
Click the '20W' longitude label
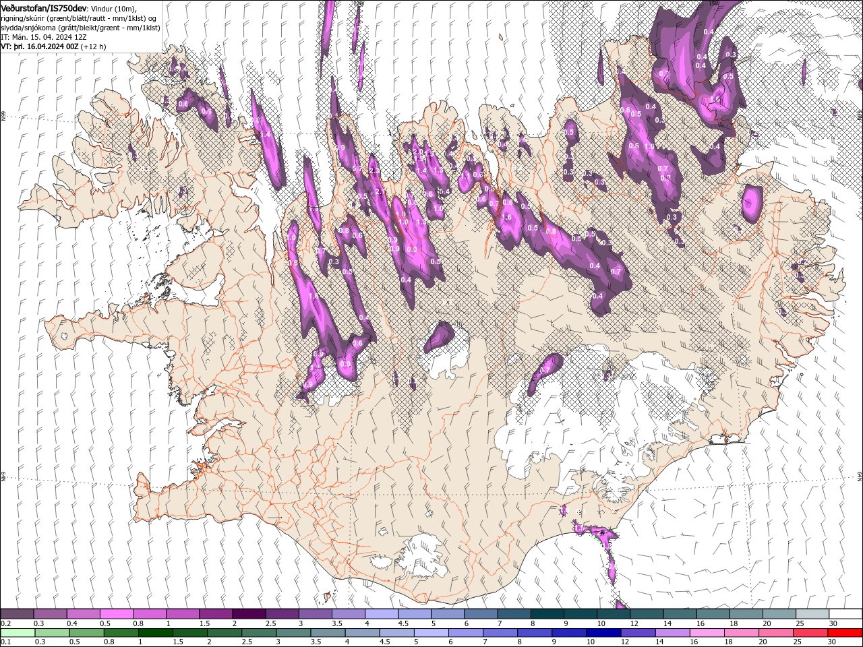tap(358, 3)
